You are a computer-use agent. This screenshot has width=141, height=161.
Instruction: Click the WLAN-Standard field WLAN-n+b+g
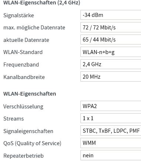(111, 52)
